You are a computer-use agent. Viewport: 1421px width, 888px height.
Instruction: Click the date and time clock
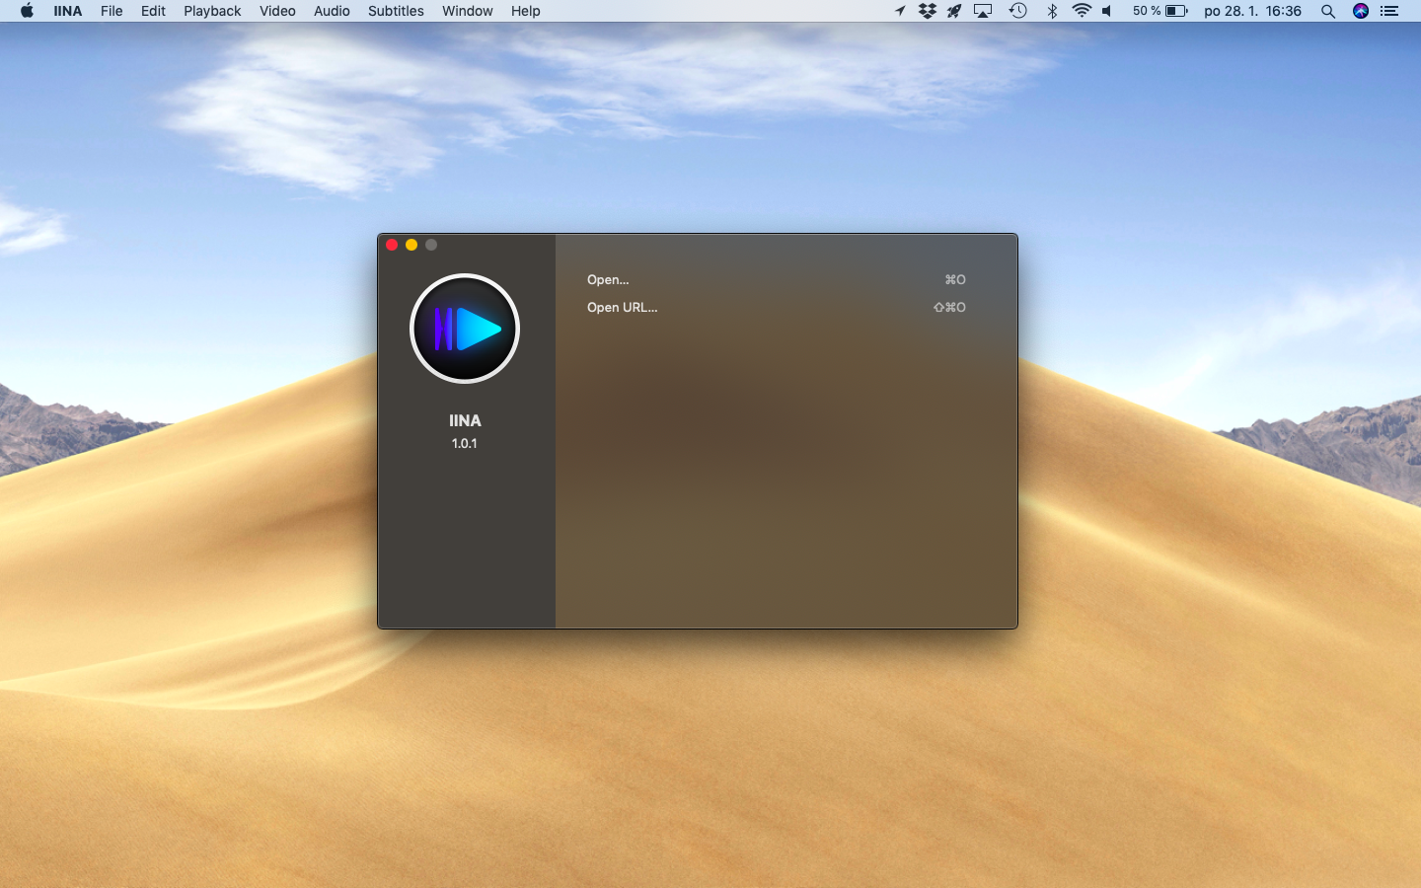(x=1252, y=11)
